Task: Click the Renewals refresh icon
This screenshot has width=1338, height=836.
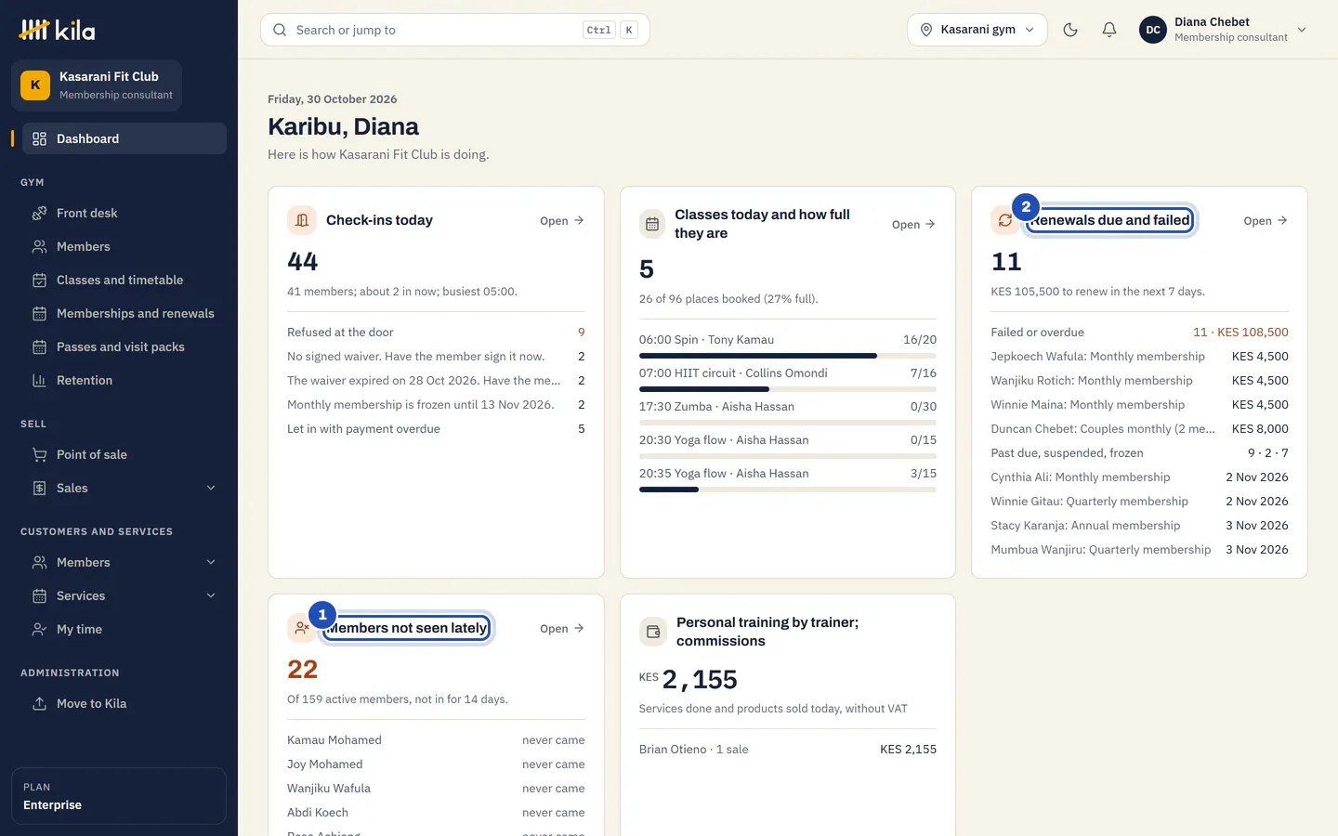Action: click(x=1005, y=220)
